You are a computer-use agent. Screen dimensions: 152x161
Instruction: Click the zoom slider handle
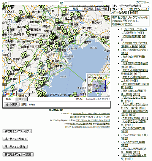9,43
